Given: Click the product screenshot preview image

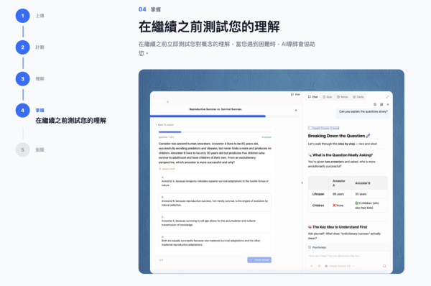Looking at the screenshot, I should pos(272,172).
